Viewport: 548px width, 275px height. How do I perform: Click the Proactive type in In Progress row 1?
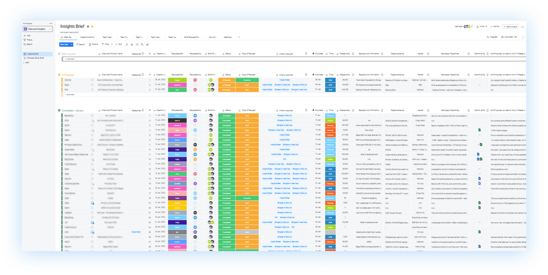coord(247,80)
